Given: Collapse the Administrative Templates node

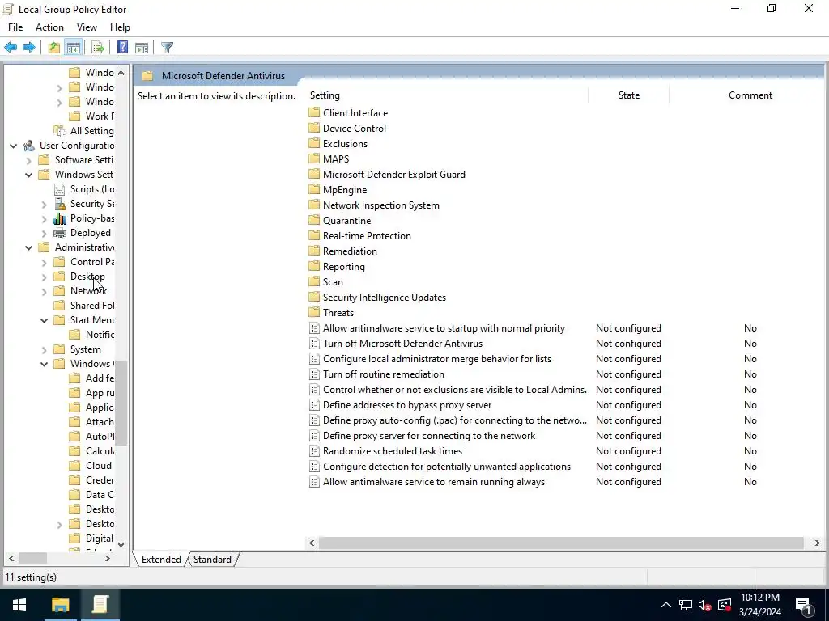Looking at the screenshot, I should click(x=29, y=247).
